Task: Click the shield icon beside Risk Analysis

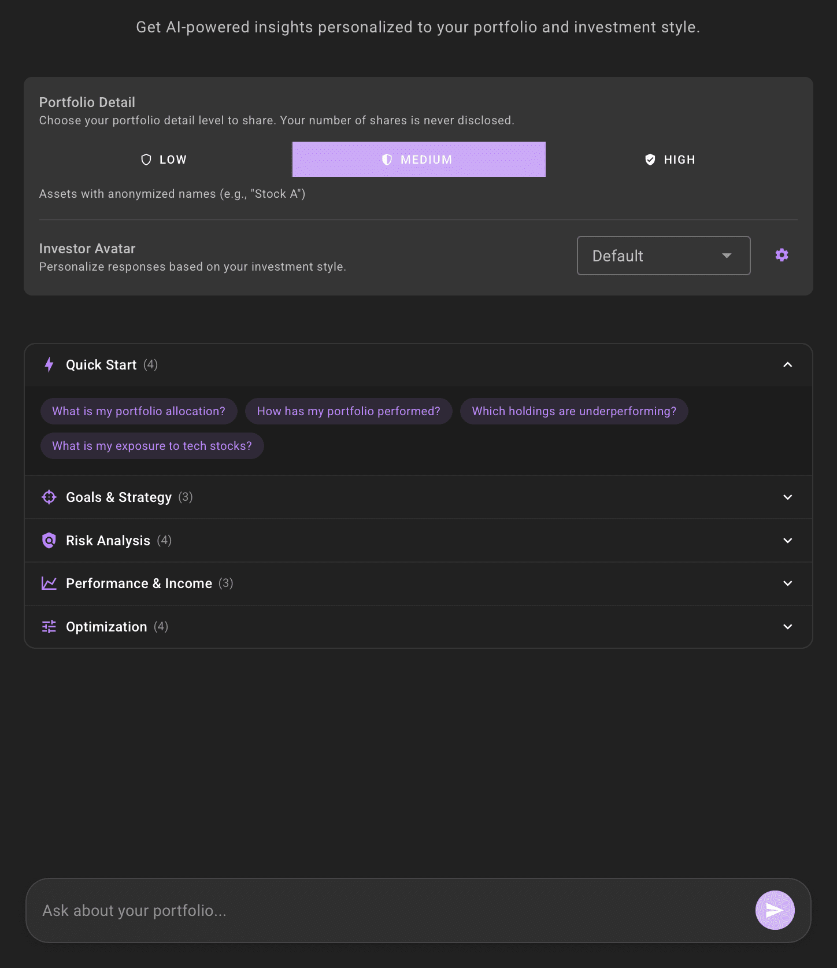Action: click(49, 540)
